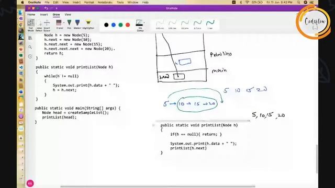Click the Wi-Fi status icon
This screenshot has height=188, width=335.
tap(247, 2)
